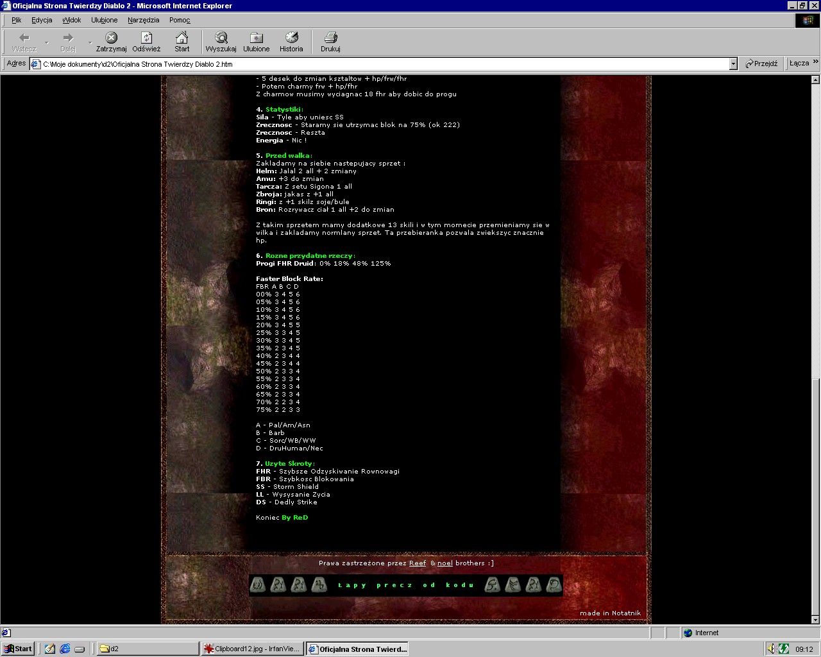The image size is (821, 657).
Task: Click the Zatrzymaj (Stop) toolbar icon
Action: [111, 38]
